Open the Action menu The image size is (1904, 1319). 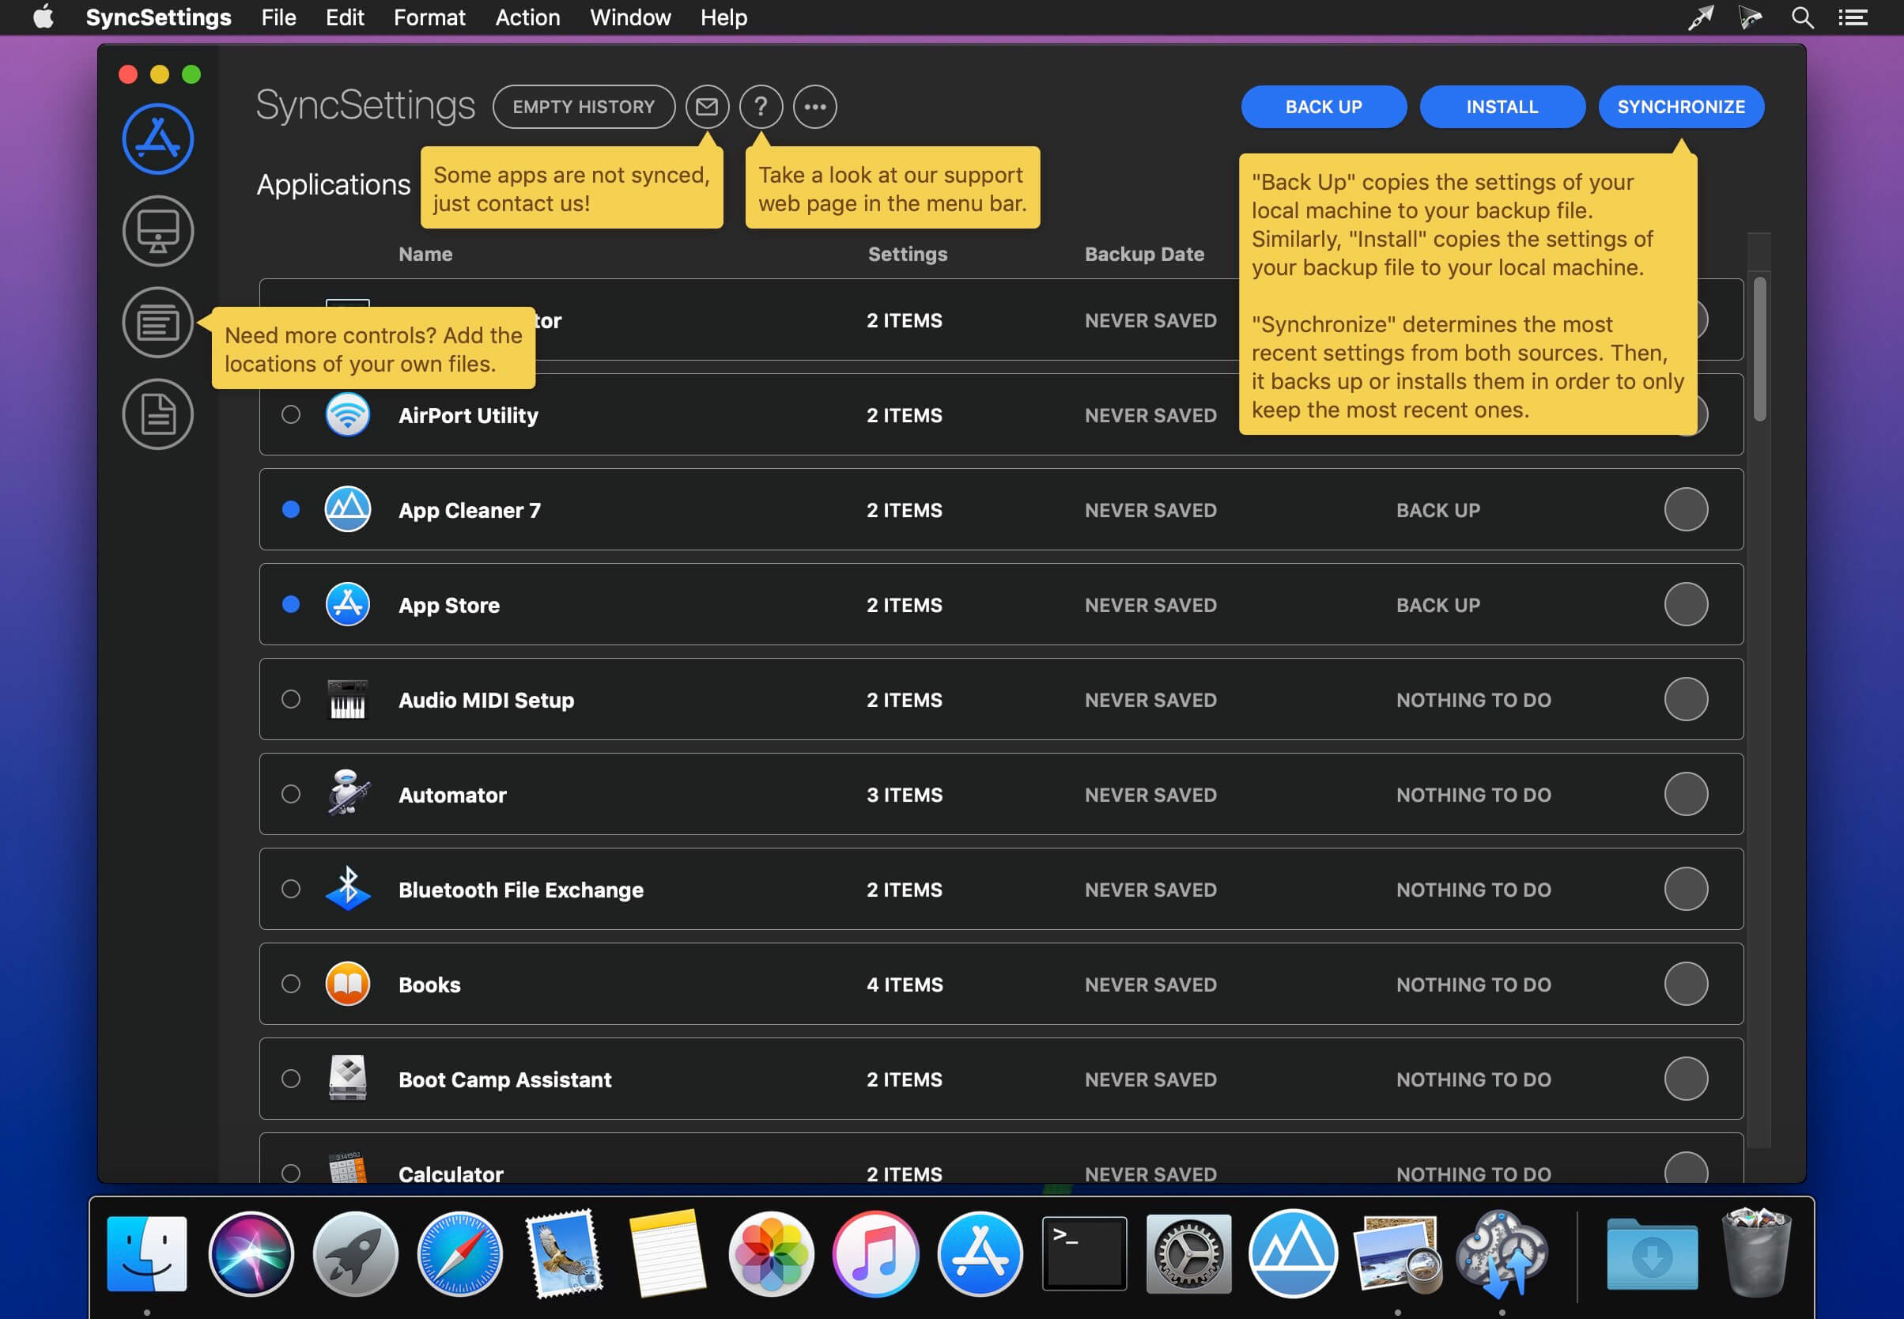(x=527, y=17)
